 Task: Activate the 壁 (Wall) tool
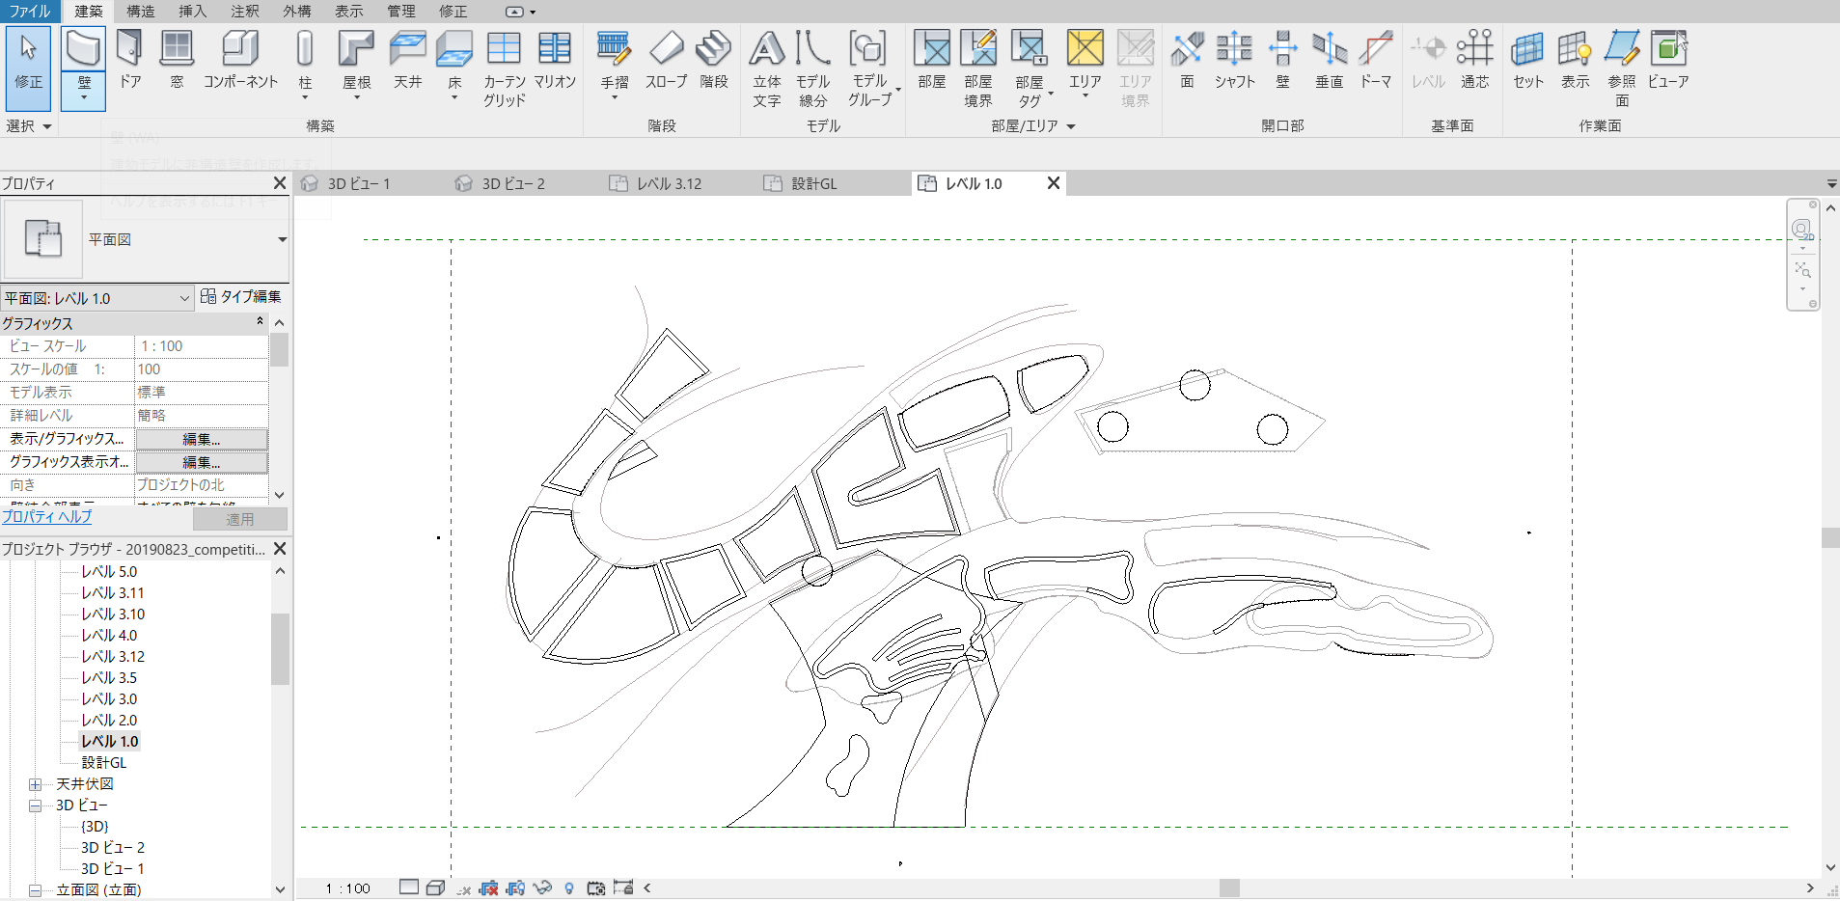pyautogui.click(x=84, y=48)
